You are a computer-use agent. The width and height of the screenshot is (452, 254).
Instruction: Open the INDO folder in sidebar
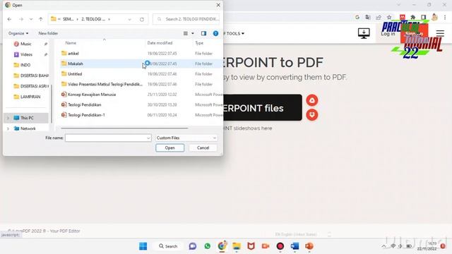[25, 65]
